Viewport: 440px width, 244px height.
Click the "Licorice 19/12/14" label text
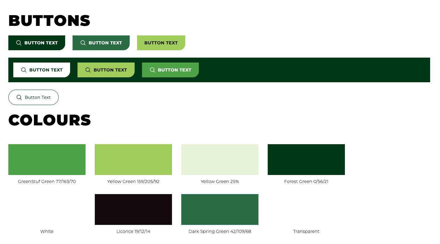click(133, 231)
